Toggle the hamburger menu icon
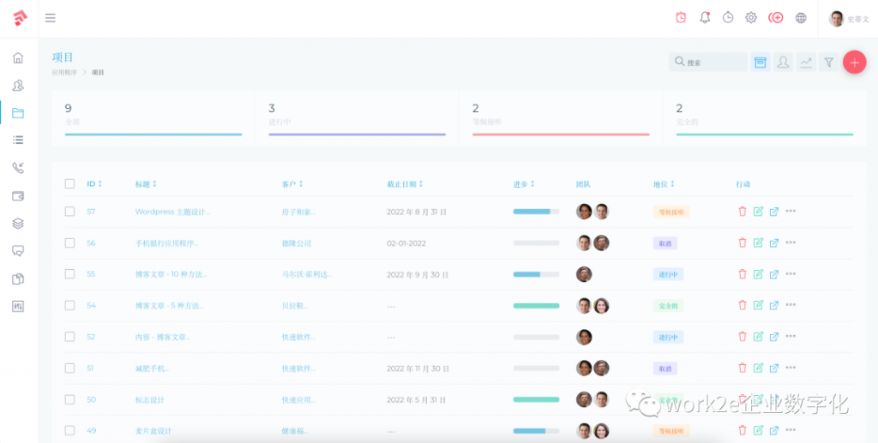The width and height of the screenshot is (878, 443). (51, 18)
